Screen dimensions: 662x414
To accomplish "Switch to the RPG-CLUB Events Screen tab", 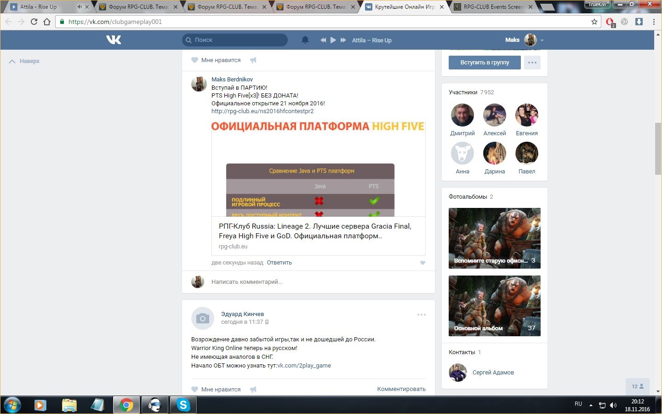I will 493,7.
